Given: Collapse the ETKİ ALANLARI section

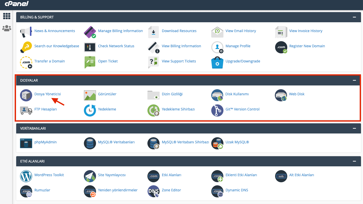Looking at the screenshot, I should 354,161.
